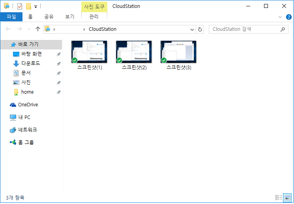Screen dimensions: 294x204
Task: Open Help with the question mark icon
Action: tap(289, 17)
